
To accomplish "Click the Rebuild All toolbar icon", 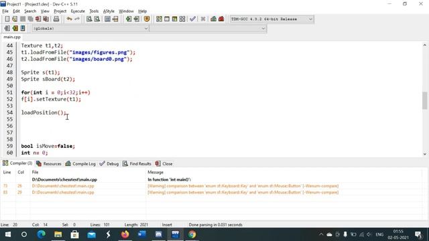I will pyautogui.click(x=182, y=19).
